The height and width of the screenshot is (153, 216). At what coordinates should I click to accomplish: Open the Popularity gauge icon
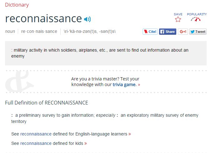click(x=196, y=19)
